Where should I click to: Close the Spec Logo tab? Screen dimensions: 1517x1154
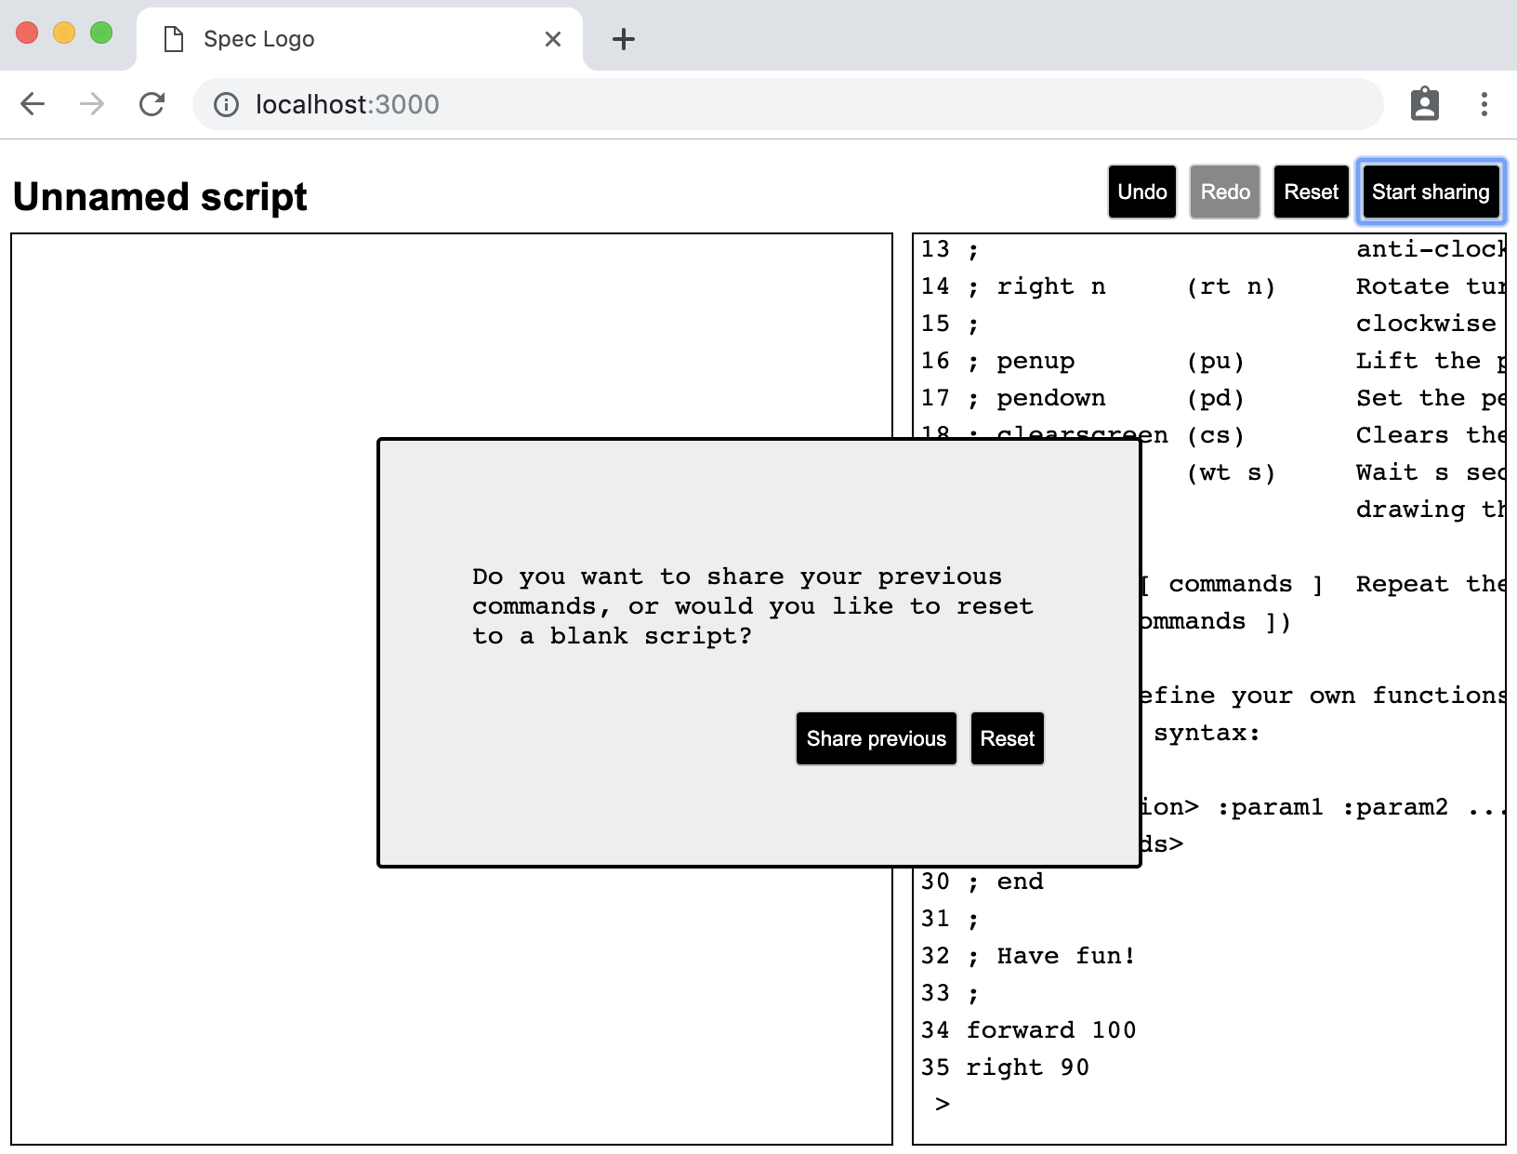pyautogui.click(x=553, y=39)
